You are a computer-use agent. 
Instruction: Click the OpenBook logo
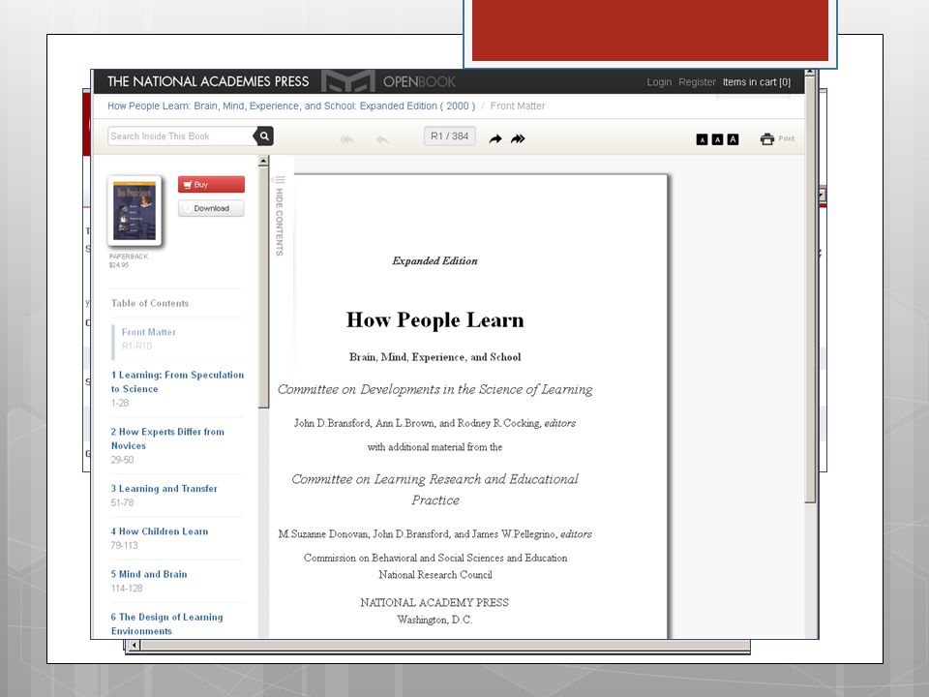(x=389, y=81)
